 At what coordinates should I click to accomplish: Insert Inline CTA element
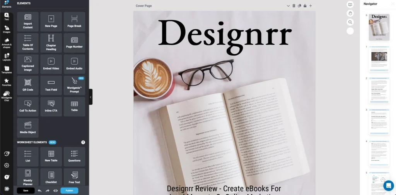(51, 107)
